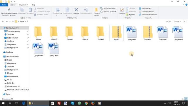Screen dimensions: 188x106
Task: Go up one folder level arrow
Action: coord(13,21)
